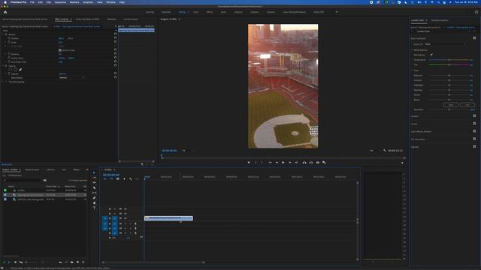This screenshot has height=270, width=481.
Task: Select the Pen tool in the toolbar
Action: [x=94, y=198]
